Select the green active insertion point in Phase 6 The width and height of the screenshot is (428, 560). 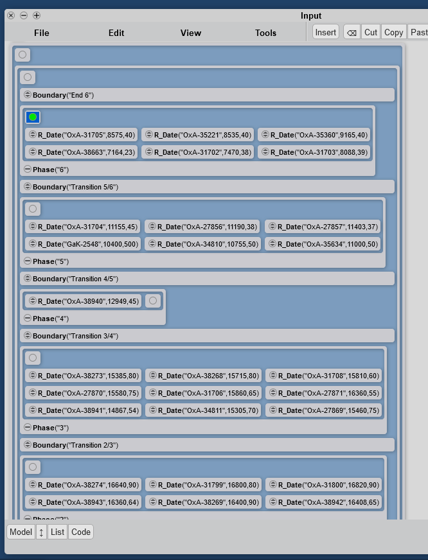[x=33, y=117]
